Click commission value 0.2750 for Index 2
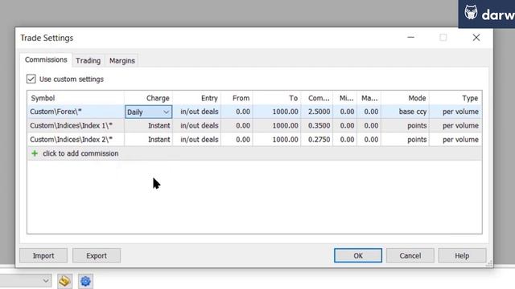The image size is (515, 289). [319, 140]
